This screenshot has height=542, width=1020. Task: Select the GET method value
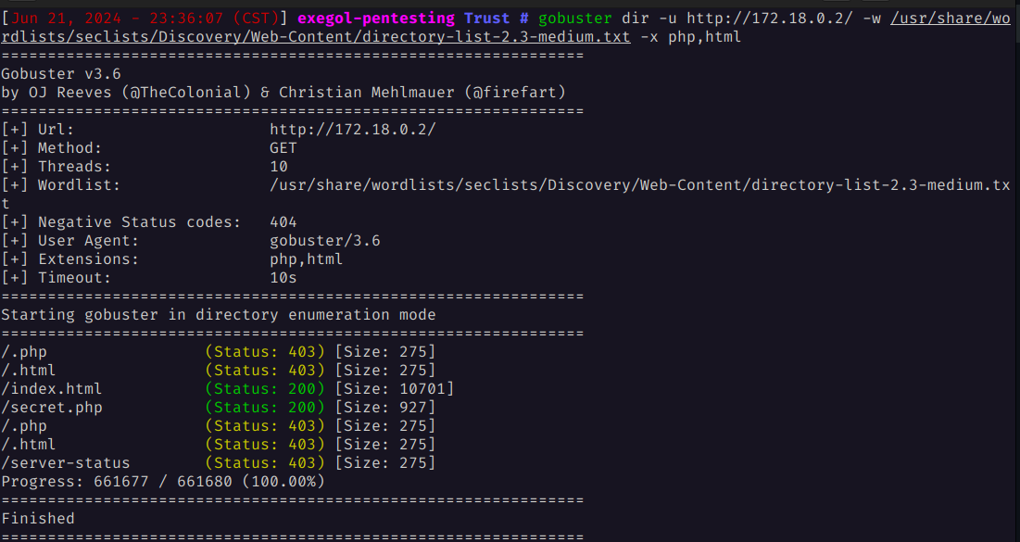click(283, 148)
